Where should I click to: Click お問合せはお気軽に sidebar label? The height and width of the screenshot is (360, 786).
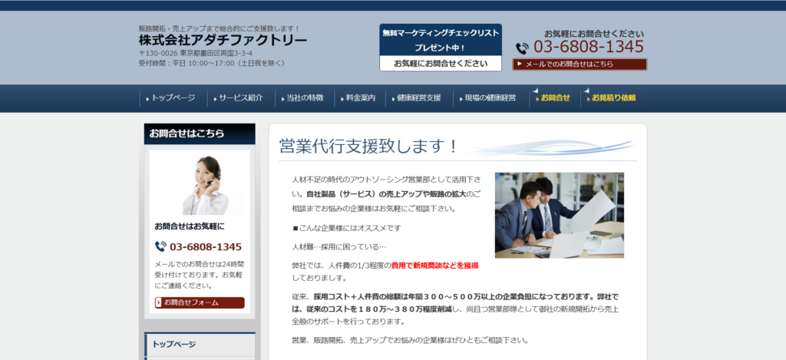click(190, 226)
